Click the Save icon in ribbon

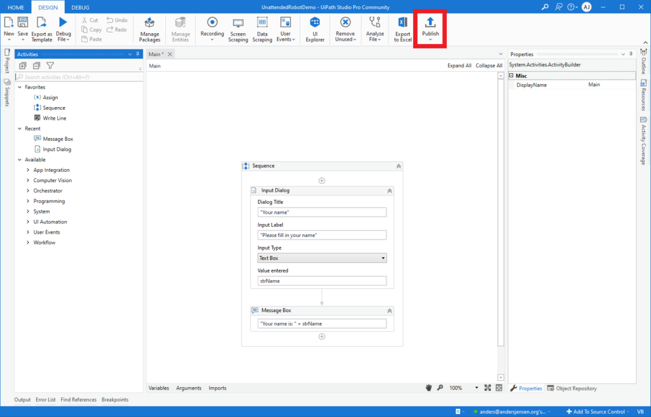[23, 22]
